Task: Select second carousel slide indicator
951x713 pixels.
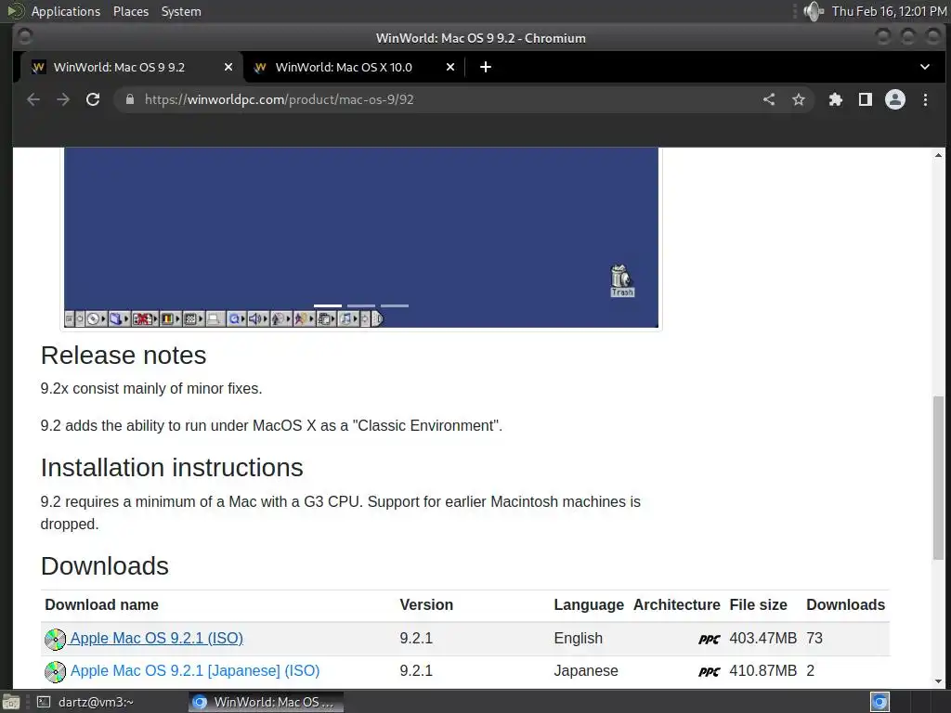Action: (361, 305)
